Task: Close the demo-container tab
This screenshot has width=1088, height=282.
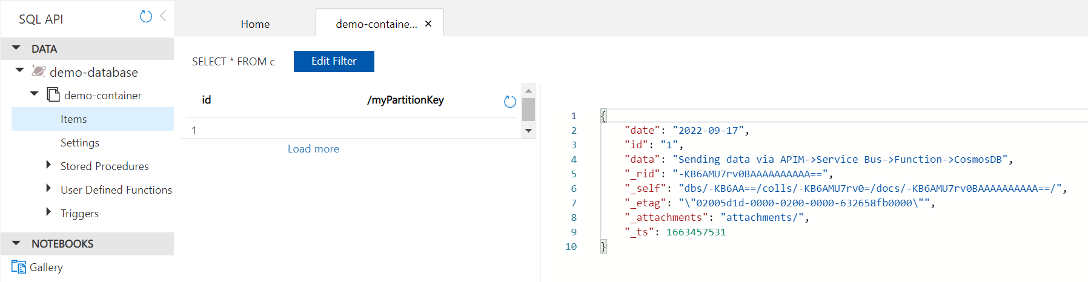Action: 428,24
